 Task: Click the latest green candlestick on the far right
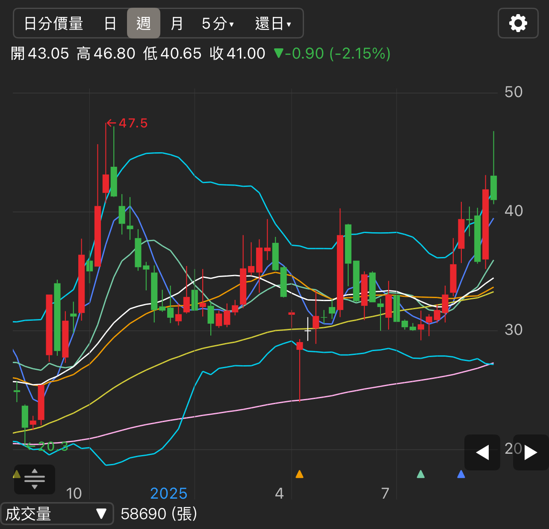coord(493,187)
